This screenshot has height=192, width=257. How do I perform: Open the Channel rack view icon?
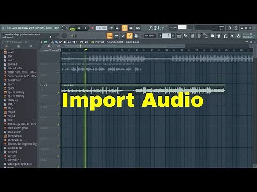192,36
